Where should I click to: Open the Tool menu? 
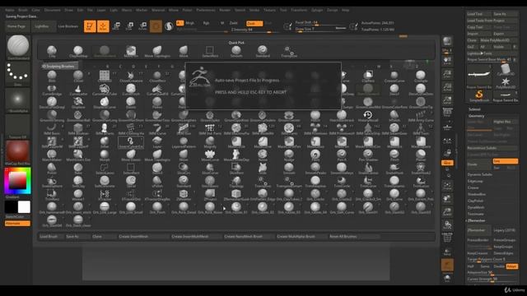point(283,10)
